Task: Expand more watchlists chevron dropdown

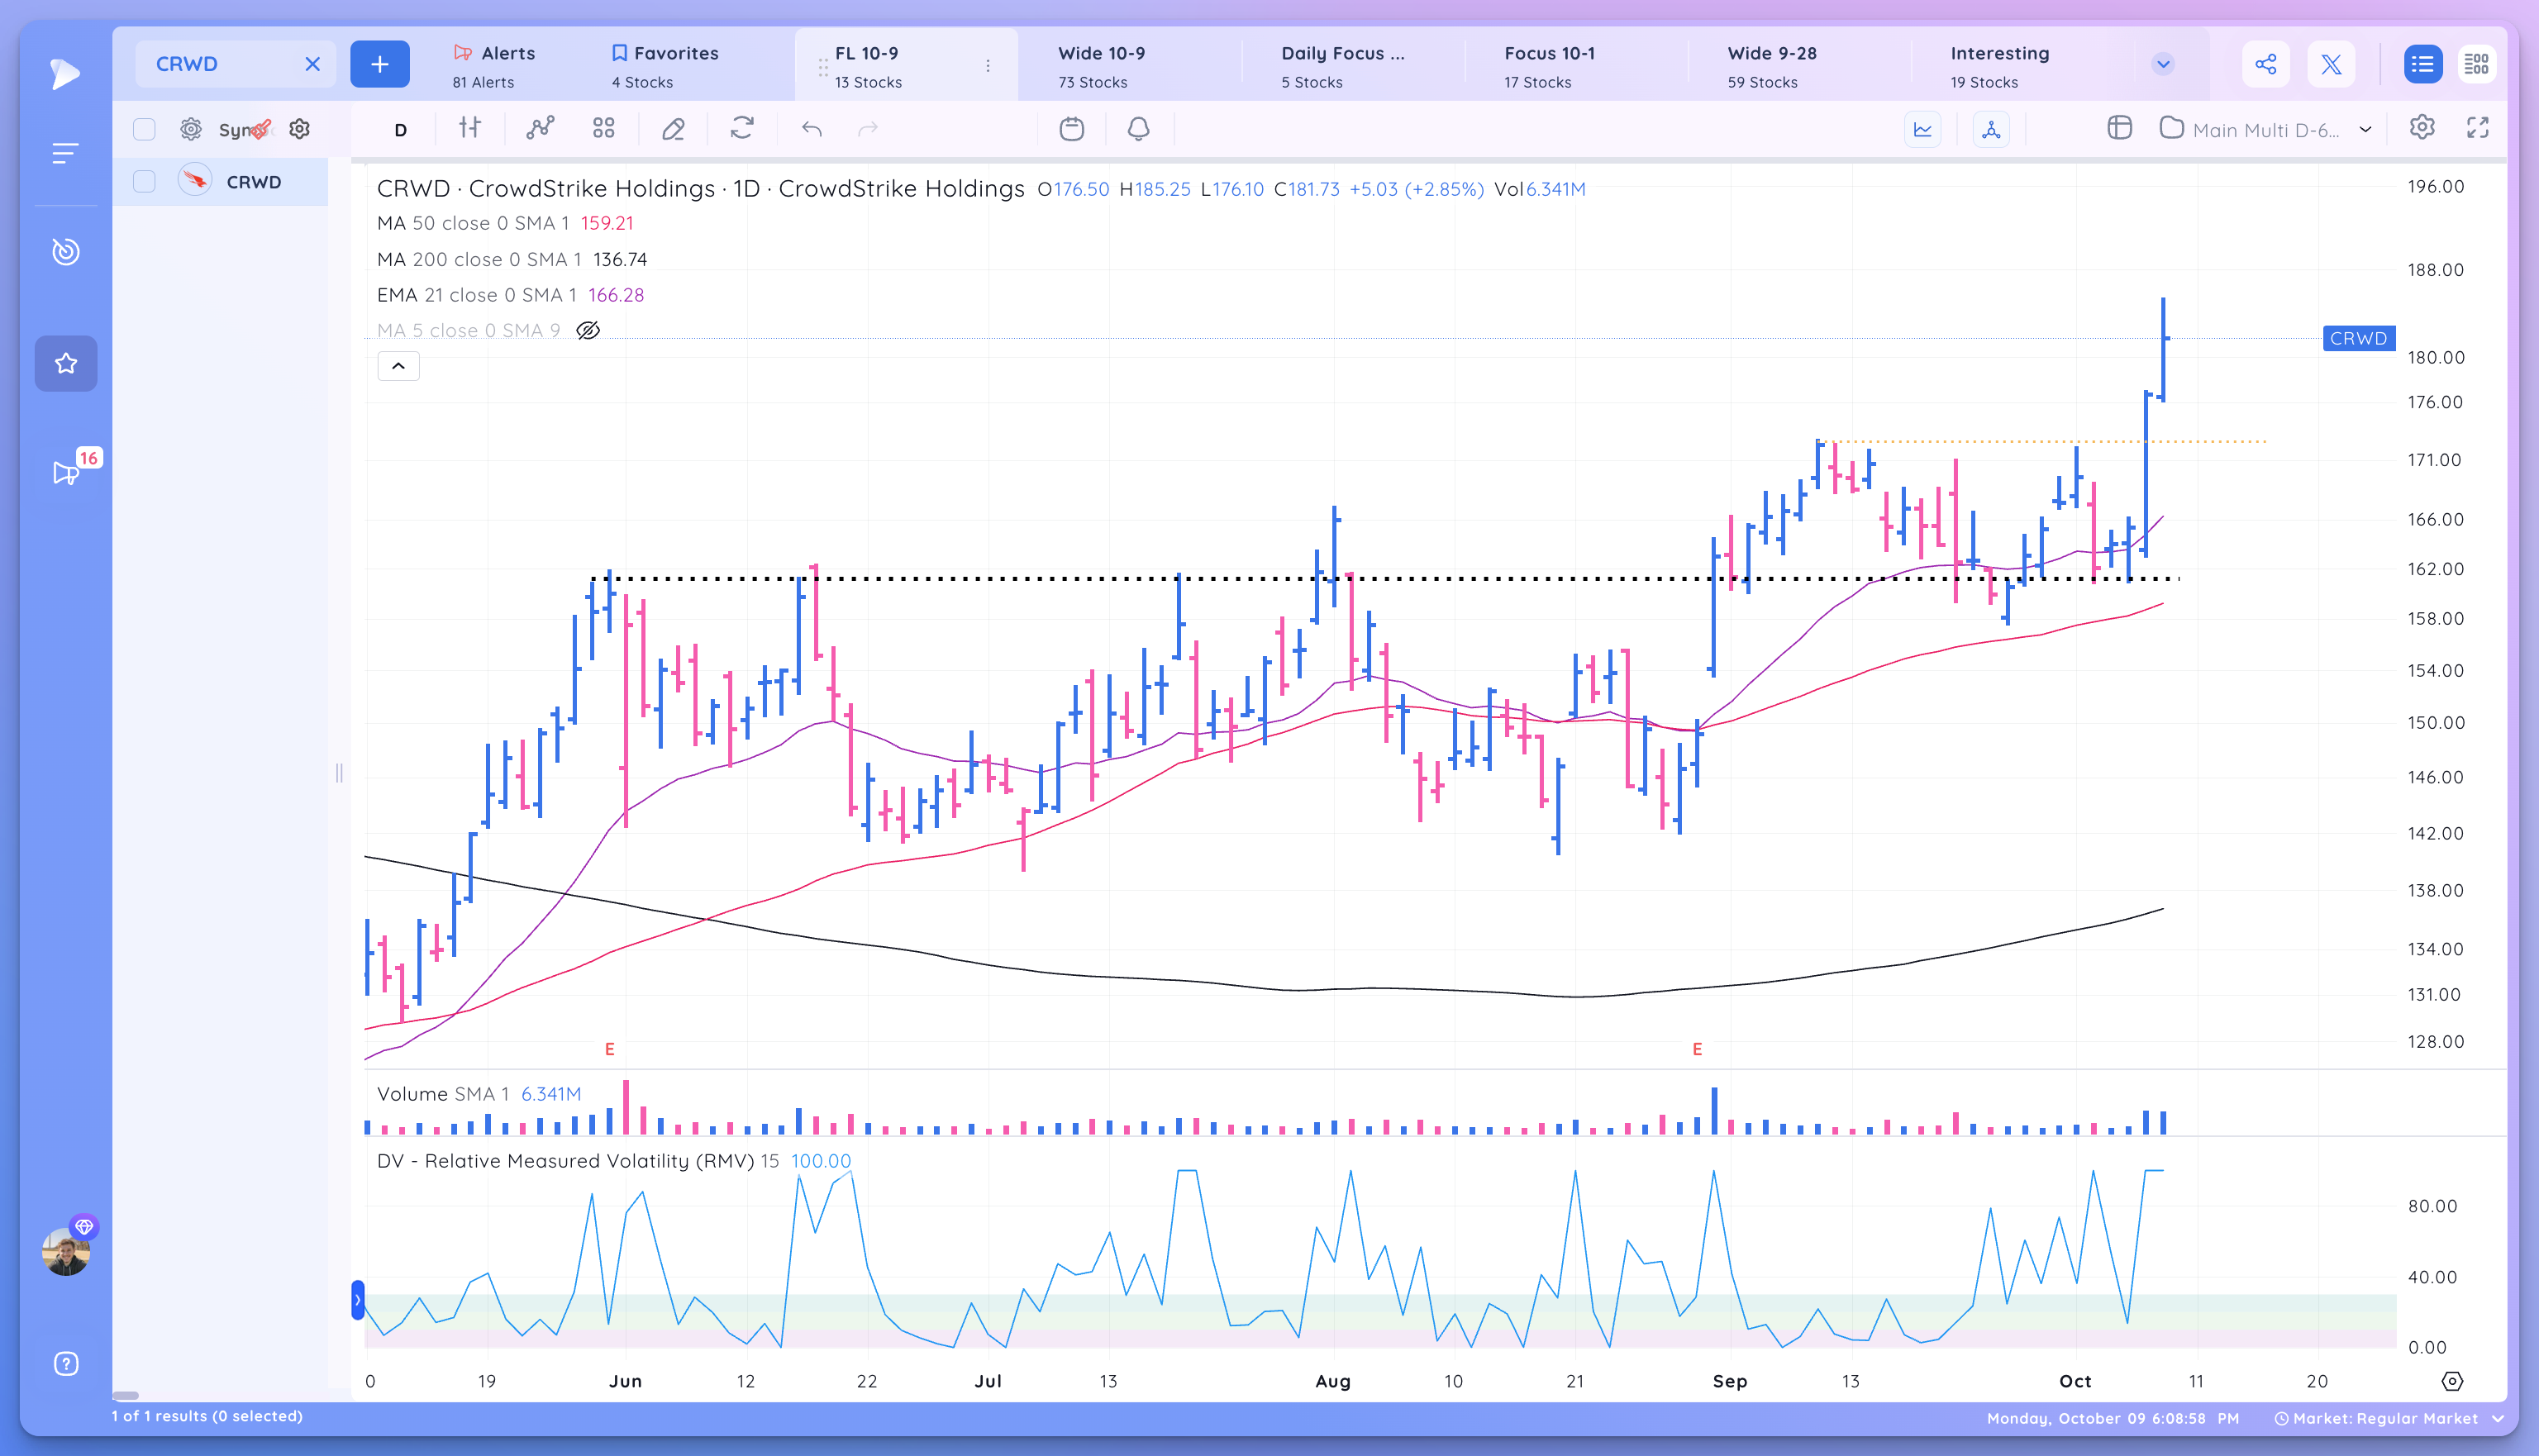Action: [2163, 64]
